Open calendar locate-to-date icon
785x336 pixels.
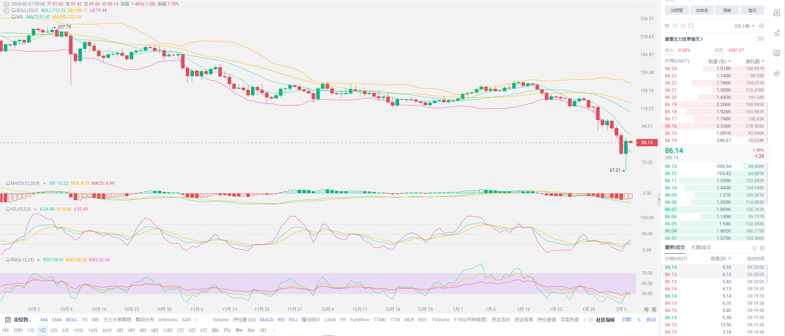click(x=8, y=319)
